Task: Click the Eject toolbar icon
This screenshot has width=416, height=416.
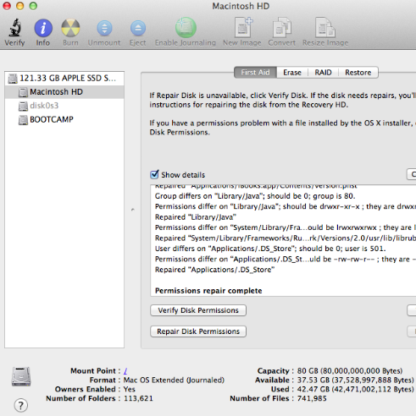Action: 138,28
